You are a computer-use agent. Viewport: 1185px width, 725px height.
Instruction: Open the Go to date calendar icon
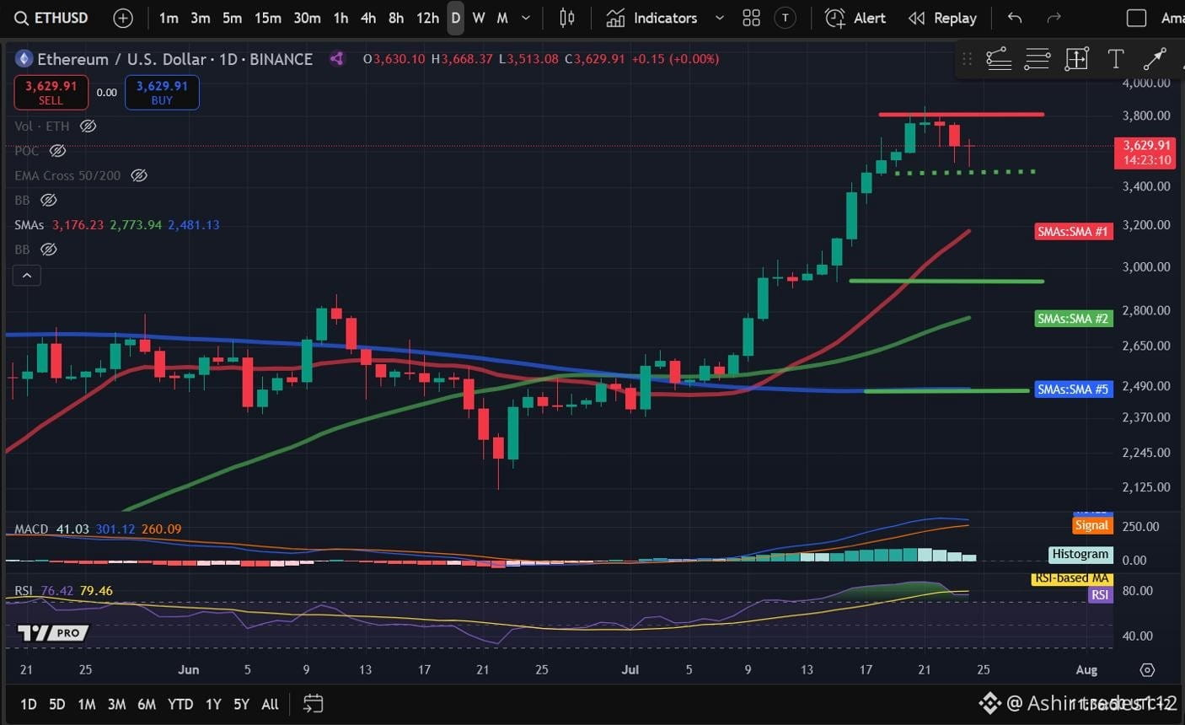pos(313,703)
